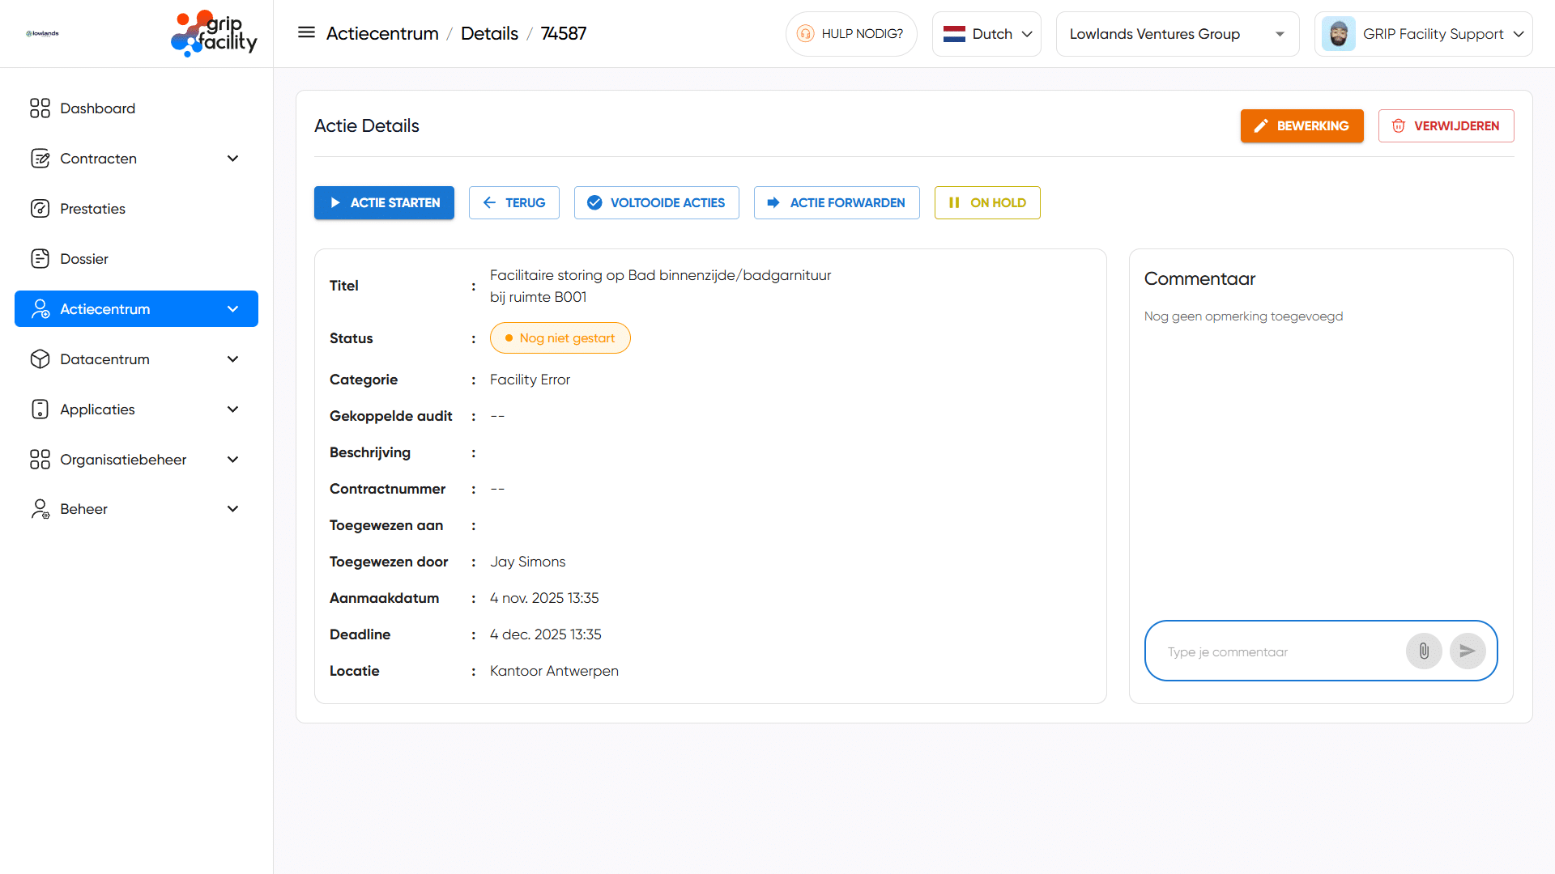Put the action On Hold
The image size is (1555, 874).
[x=986, y=203]
